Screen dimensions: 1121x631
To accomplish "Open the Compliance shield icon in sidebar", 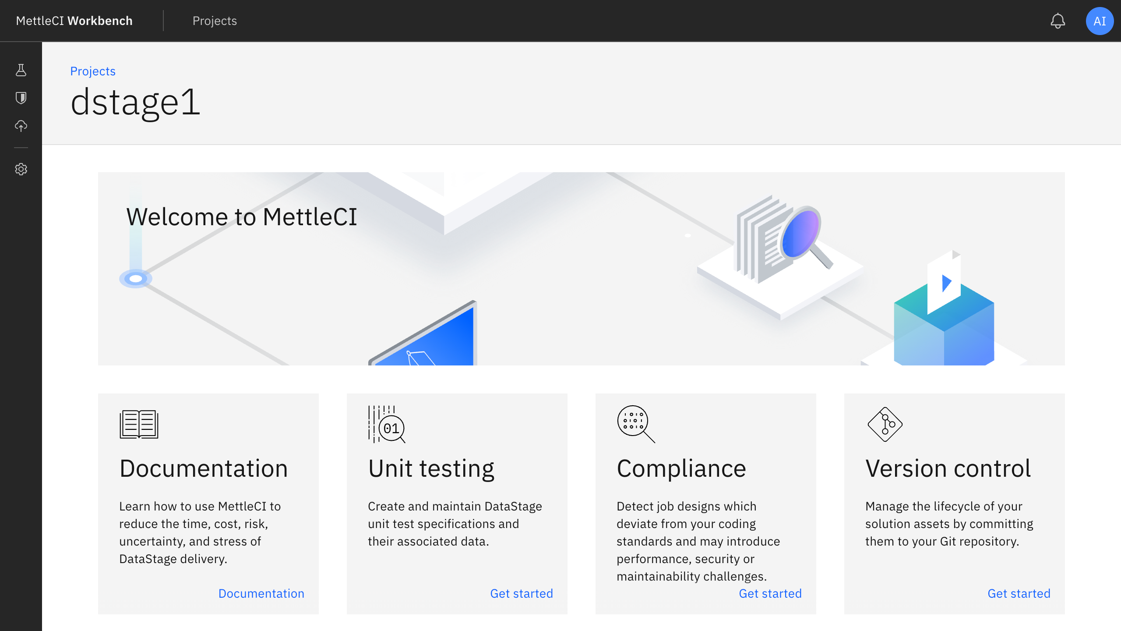I will 21,98.
